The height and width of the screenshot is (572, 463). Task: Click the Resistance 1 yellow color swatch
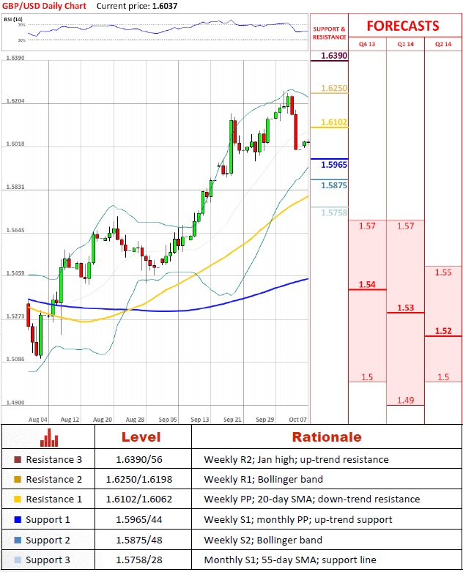18,499
